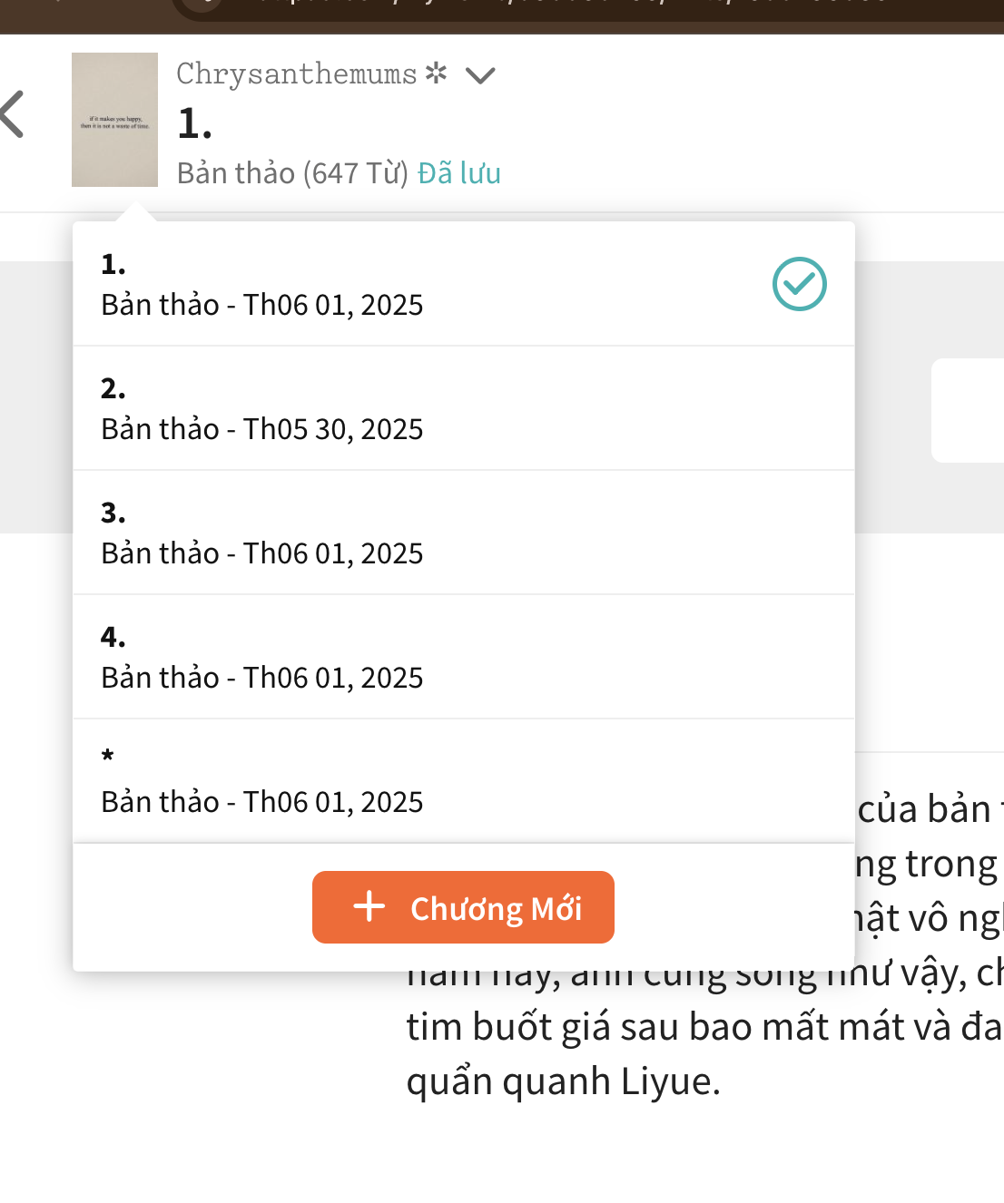
Task: Collapse the chapter list with the chevron
Action: coord(480,75)
